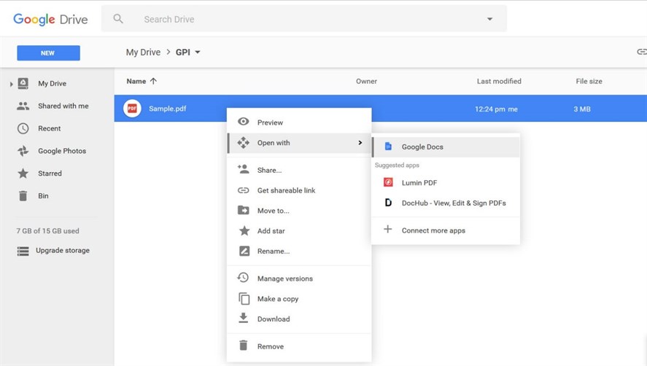Choose Connect more apps option

(x=433, y=230)
